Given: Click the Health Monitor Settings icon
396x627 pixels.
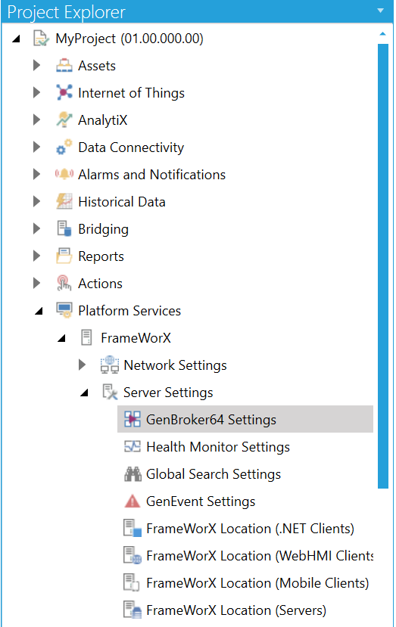Looking at the screenshot, I should pyautogui.click(x=133, y=447).
